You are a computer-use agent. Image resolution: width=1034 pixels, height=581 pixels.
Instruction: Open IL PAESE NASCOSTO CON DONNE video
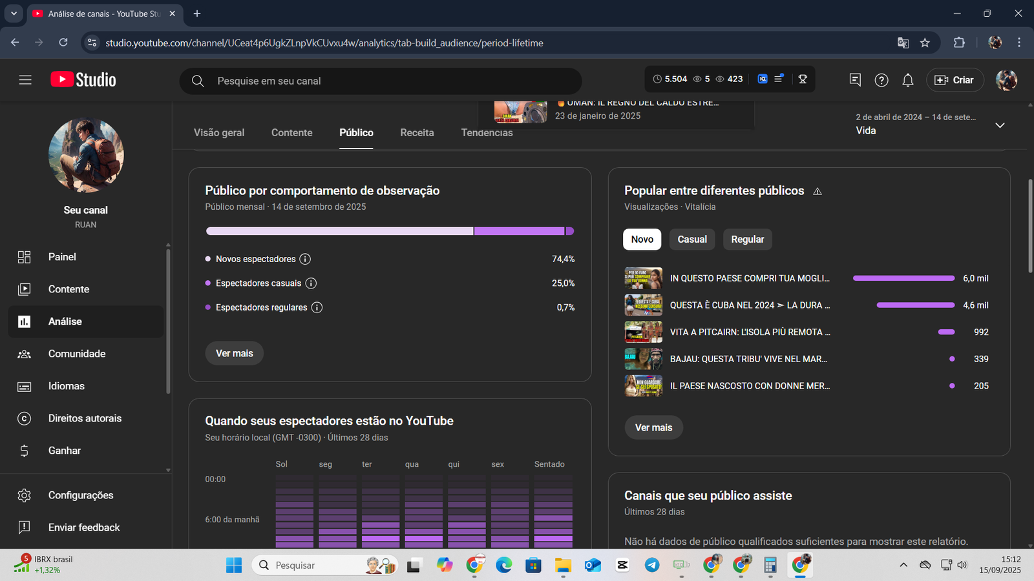tap(750, 386)
